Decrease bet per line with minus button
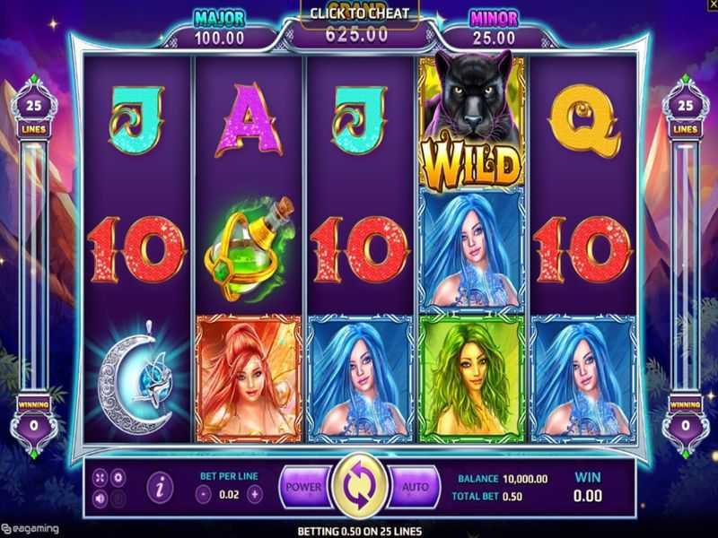Image resolution: width=718 pixels, height=538 pixels. click(204, 494)
